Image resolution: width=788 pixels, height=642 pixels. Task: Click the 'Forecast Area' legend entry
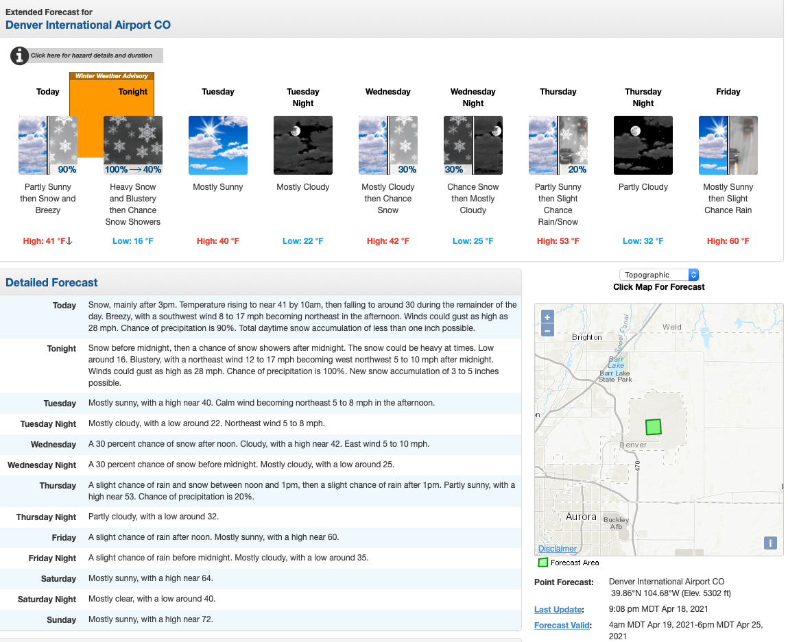point(569,563)
